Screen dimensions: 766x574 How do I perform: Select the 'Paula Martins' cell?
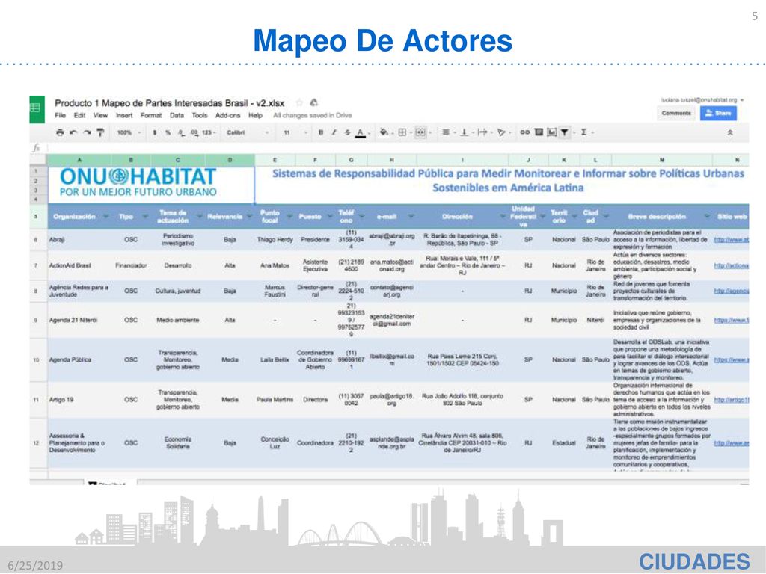click(x=275, y=399)
